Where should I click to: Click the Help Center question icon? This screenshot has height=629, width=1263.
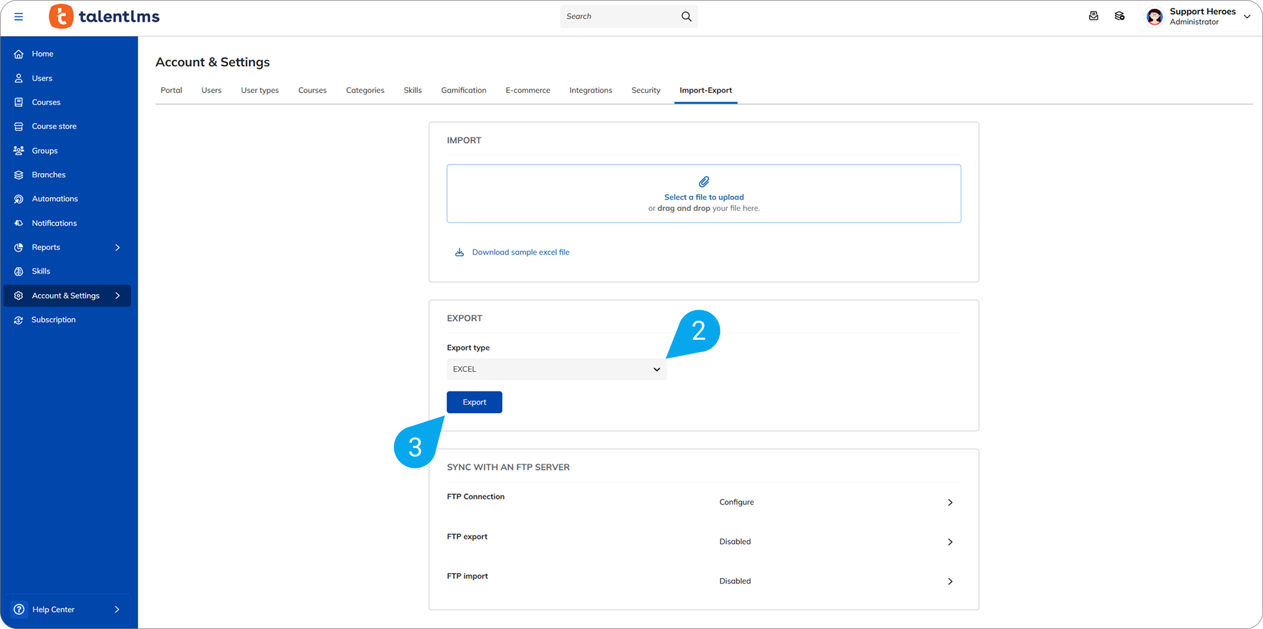(x=19, y=609)
